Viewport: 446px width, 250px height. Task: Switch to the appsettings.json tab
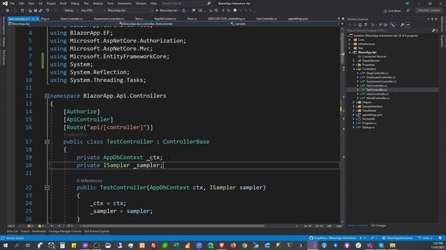tap(298, 19)
